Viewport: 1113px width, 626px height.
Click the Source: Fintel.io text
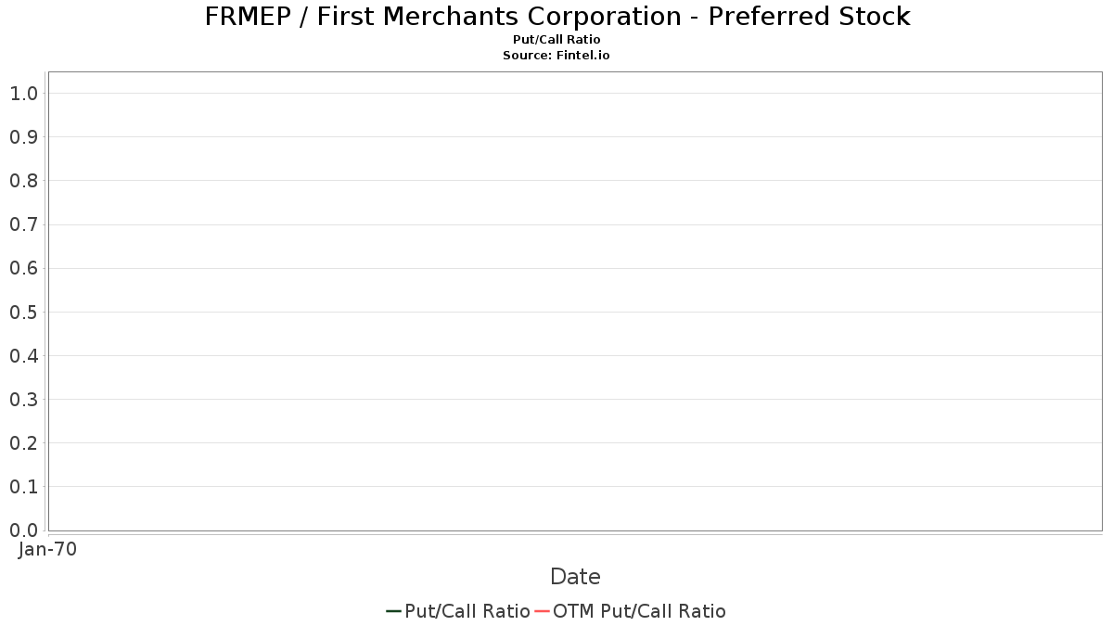tap(556, 56)
